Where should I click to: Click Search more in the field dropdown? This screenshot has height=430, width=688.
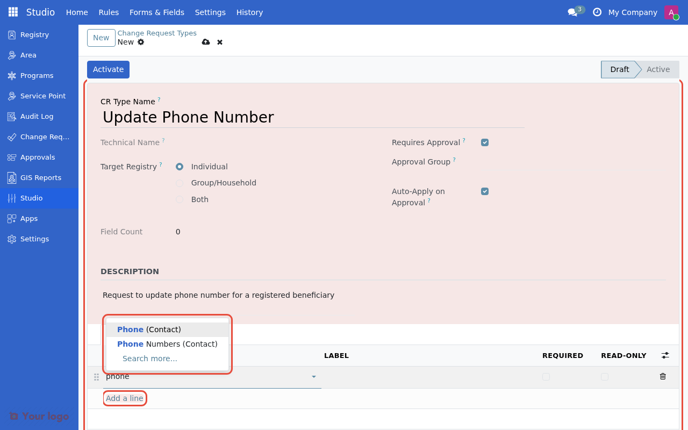150,358
